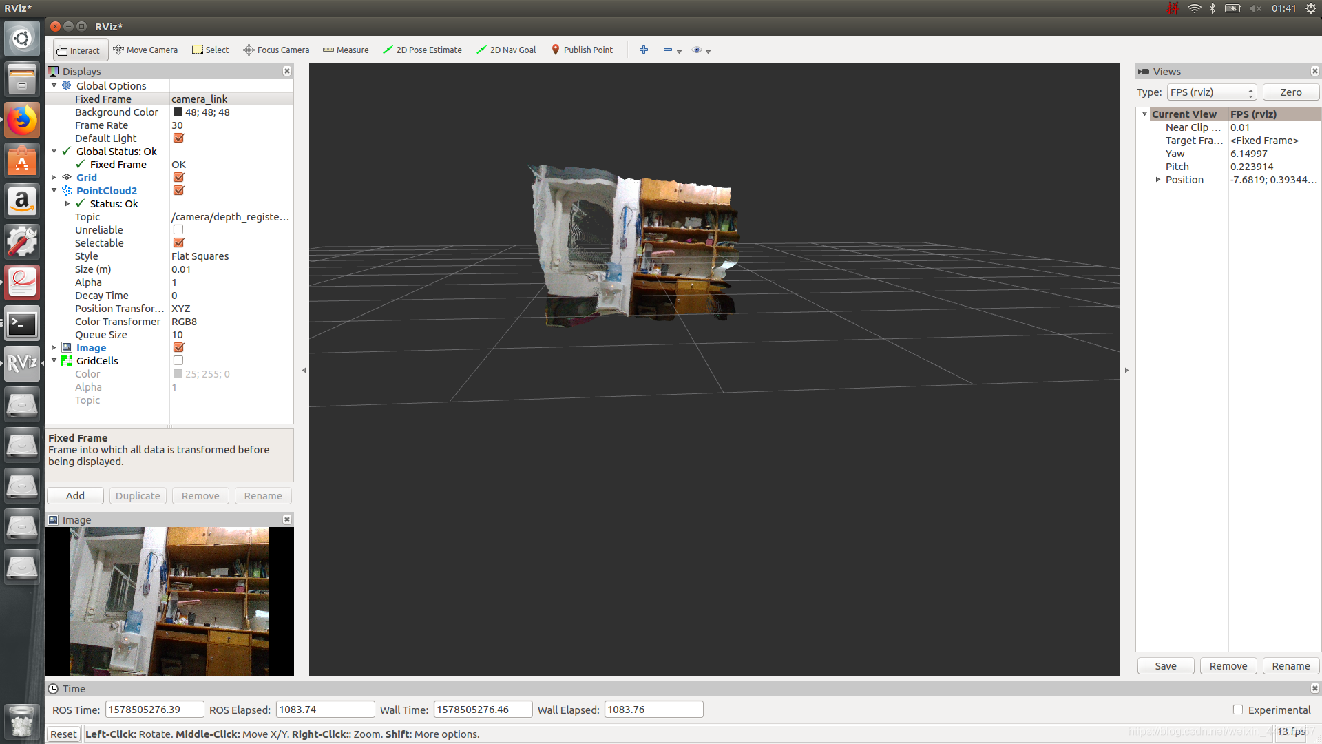Click the blue plus add-tool icon
This screenshot has width=1322, height=744.
pos(644,50)
